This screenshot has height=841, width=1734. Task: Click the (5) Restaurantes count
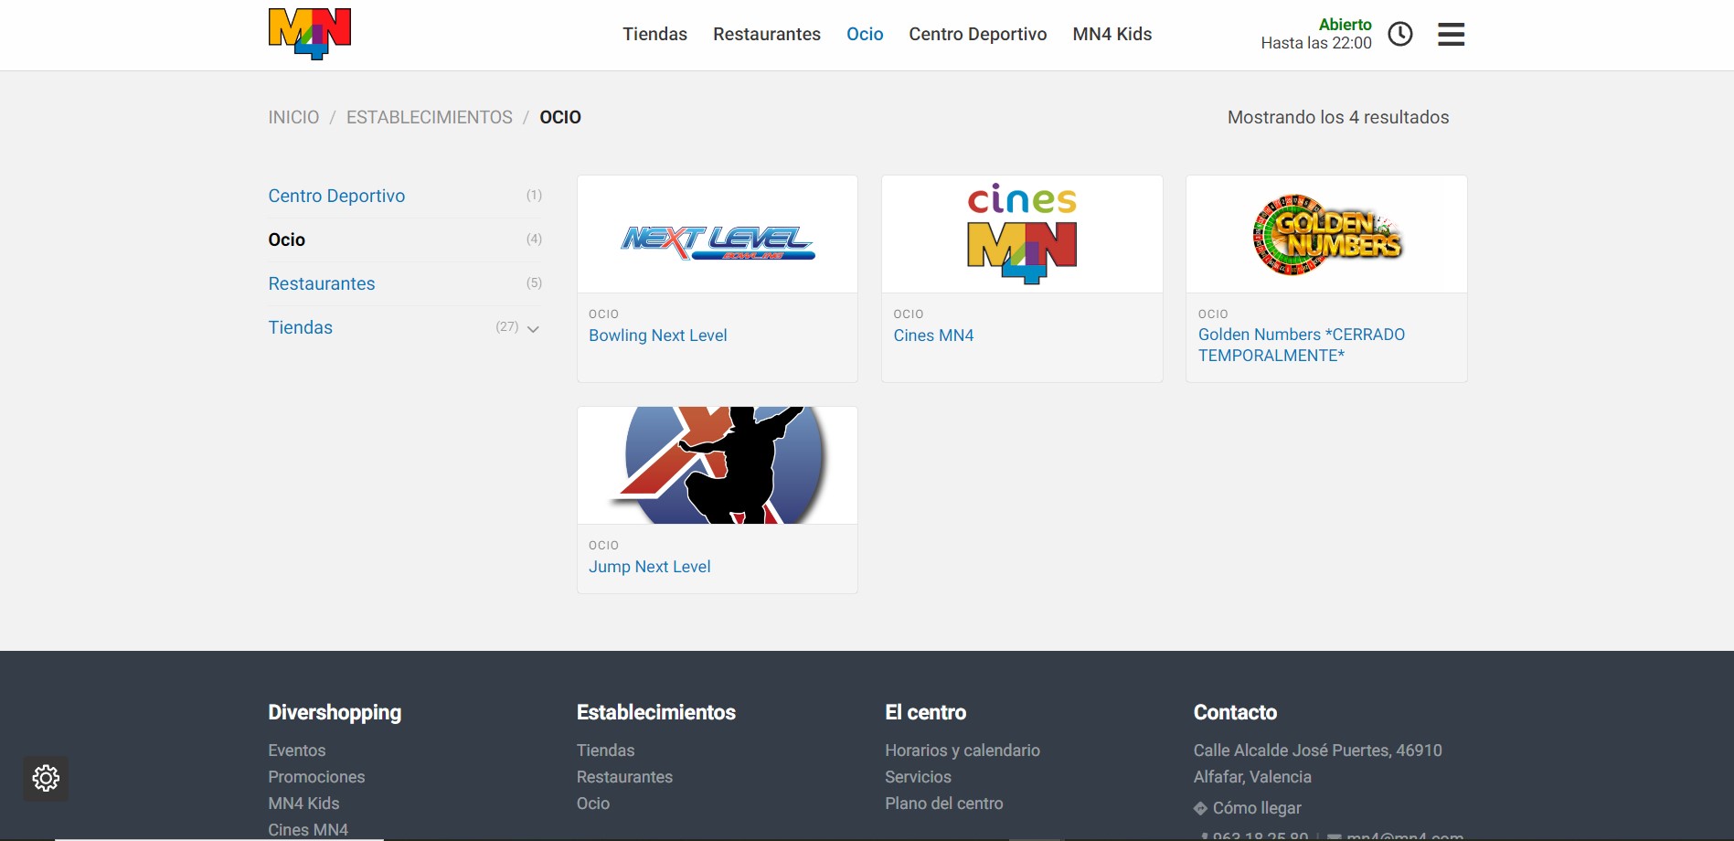click(x=534, y=283)
